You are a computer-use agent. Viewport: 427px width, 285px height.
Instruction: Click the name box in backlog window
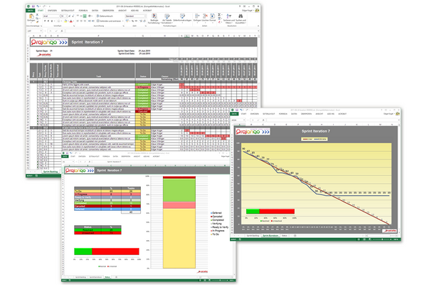coord(35,31)
